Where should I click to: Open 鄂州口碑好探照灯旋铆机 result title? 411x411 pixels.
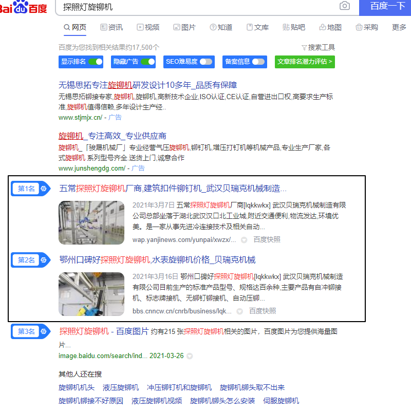pyautogui.click(x=157, y=260)
